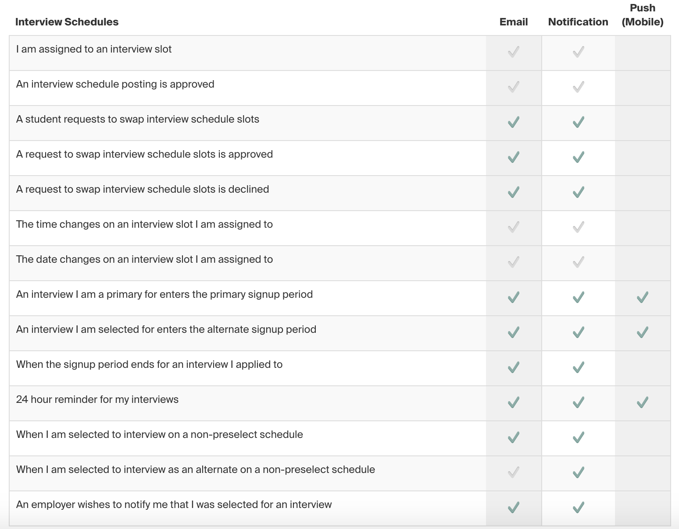
Task: Turn off Email for 24 hour reminder
Action: [514, 402]
